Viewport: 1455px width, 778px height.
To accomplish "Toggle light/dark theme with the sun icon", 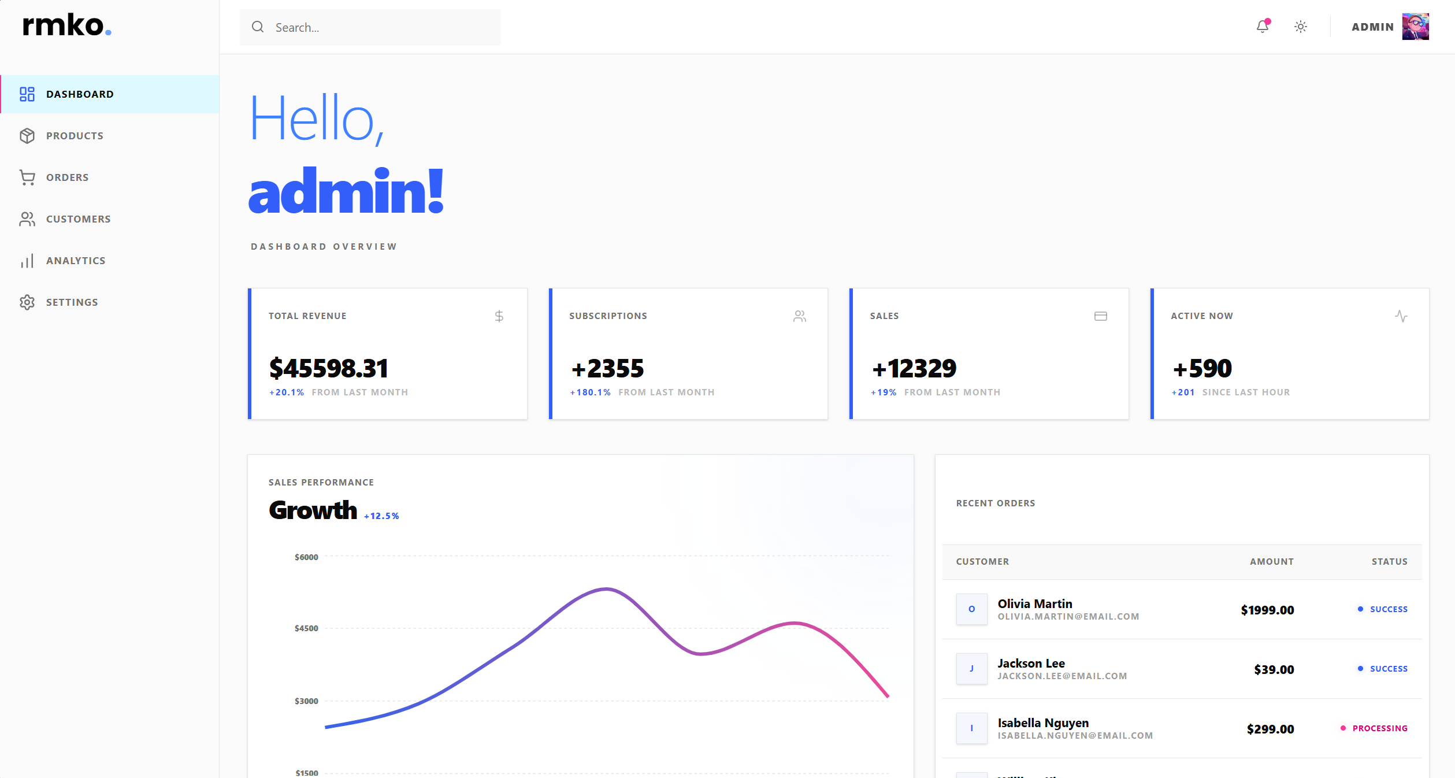I will pos(1300,27).
